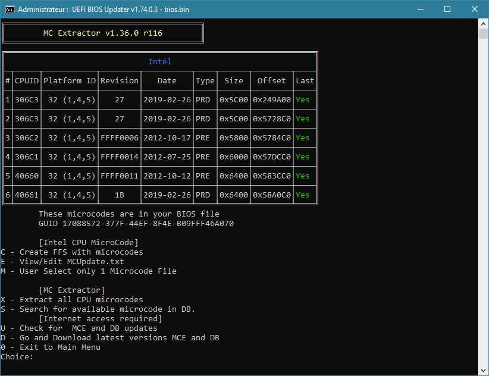The image size is (489, 376).
Task: Click CPUID '40660' cell
Action: coord(27,176)
